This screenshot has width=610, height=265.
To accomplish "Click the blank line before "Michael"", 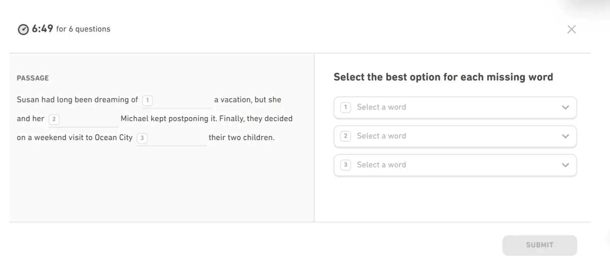I will [x=89, y=121].
